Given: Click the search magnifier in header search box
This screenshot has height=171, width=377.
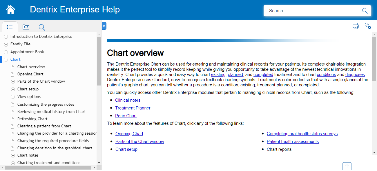Looking at the screenshot, I should tap(365, 11).
